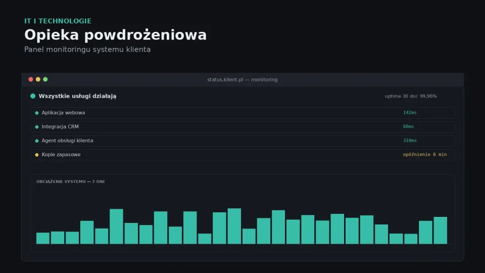The width and height of the screenshot is (485, 273).
Task: Click the 88ms latency value
Action: 408,126
